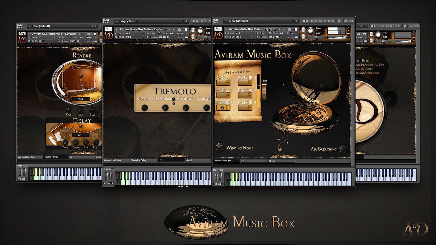Click the Solo S button in the Aviram Music Box window
The width and height of the screenshot is (436, 245).
pos(303,29)
